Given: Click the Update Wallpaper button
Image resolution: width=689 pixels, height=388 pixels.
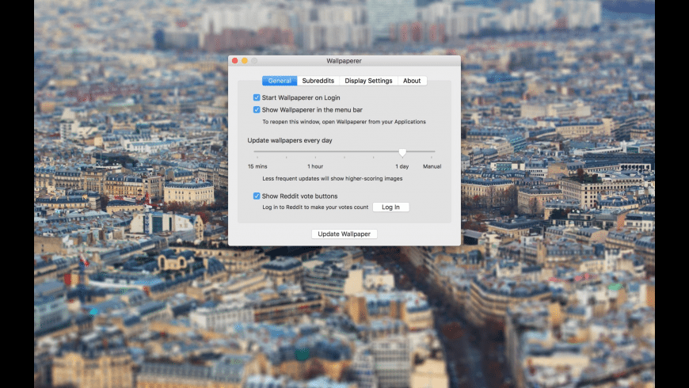Looking at the screenshot, I should tap(344, 234).
